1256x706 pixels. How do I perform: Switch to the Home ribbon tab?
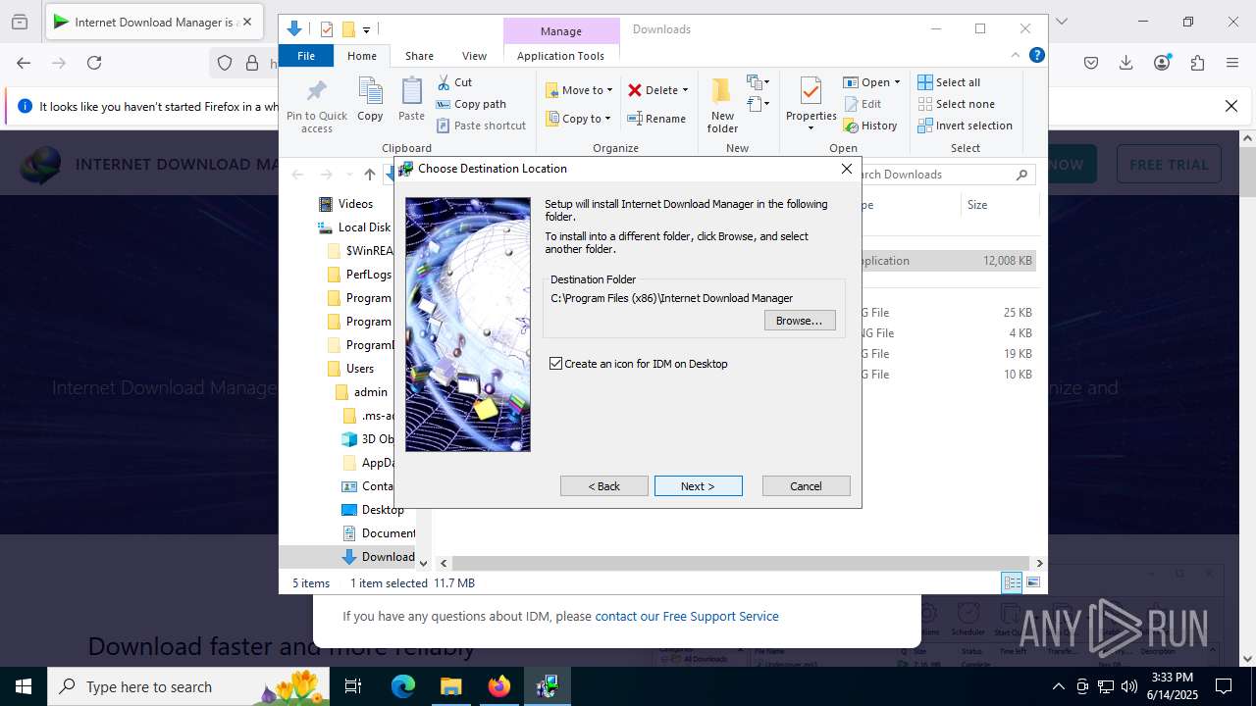click(x=361, y=56)
